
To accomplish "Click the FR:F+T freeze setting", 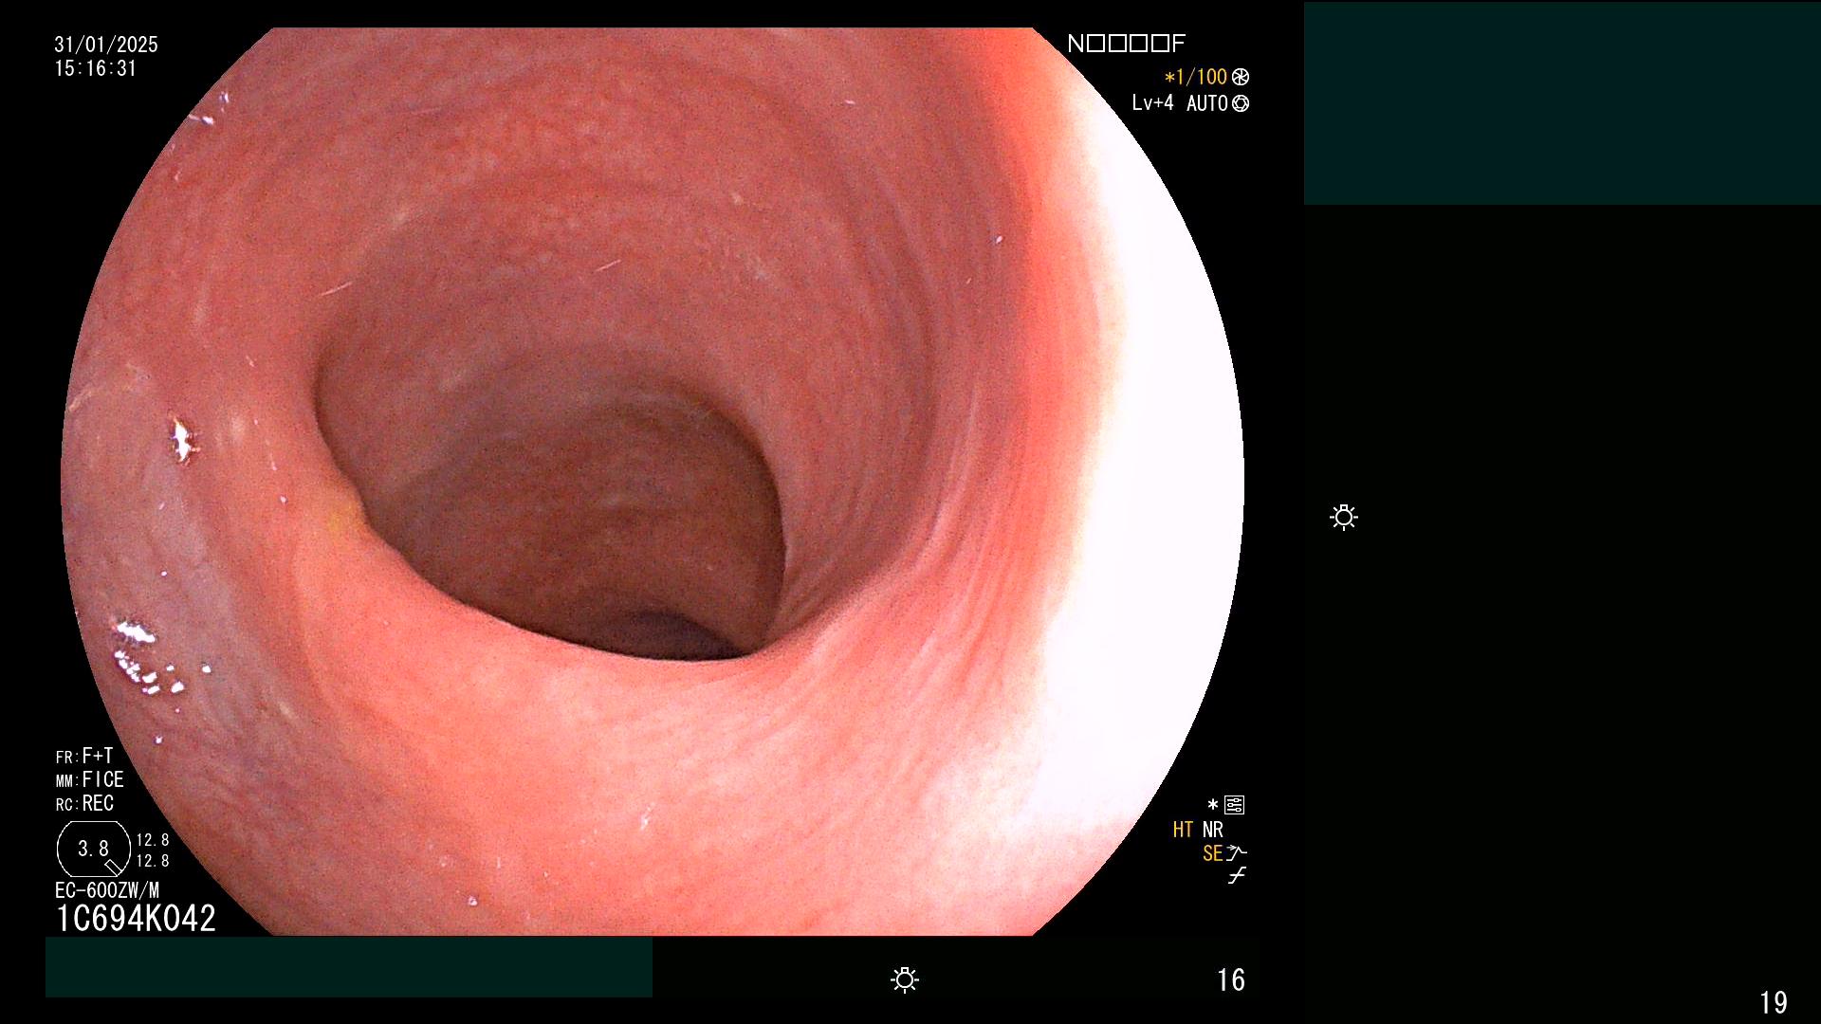I will [x=84, y=756].
